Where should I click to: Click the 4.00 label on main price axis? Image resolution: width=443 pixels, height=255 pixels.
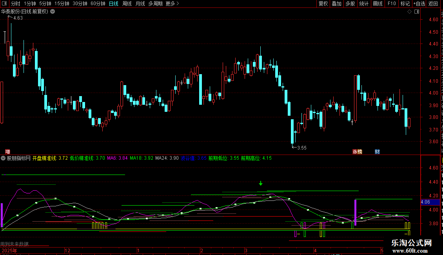(x=434, y=93)
